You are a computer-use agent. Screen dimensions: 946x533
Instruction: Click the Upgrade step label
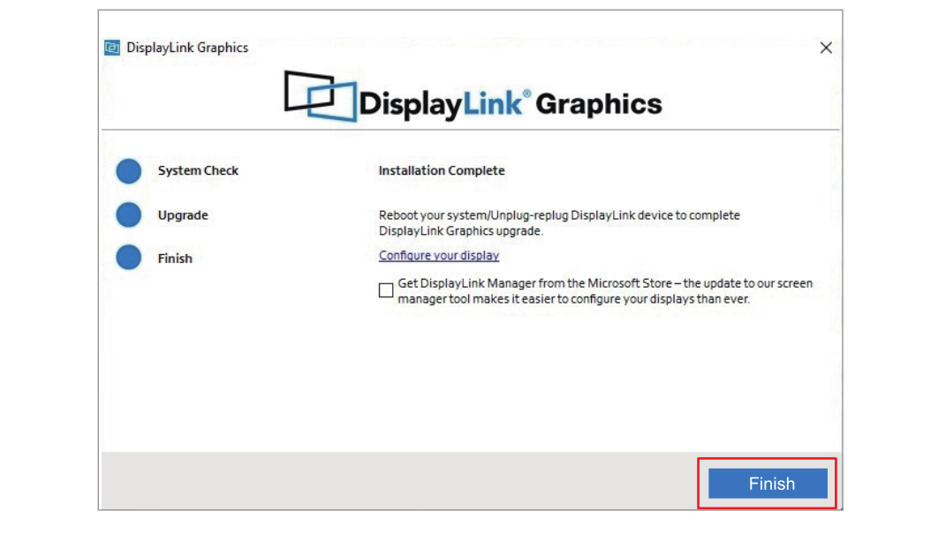click(183, 214)
